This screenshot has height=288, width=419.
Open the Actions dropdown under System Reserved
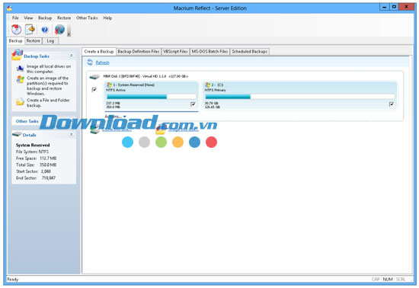tap(115, 117)
